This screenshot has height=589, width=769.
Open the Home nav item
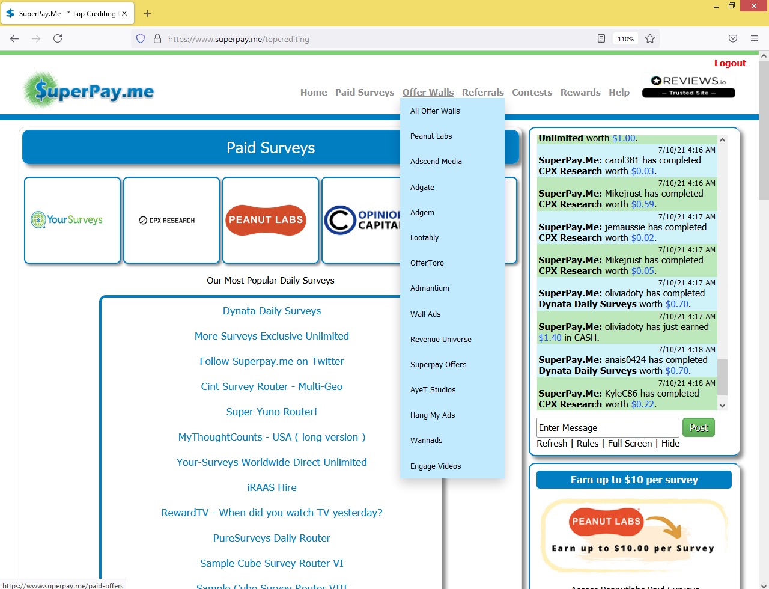pos(314,93)
